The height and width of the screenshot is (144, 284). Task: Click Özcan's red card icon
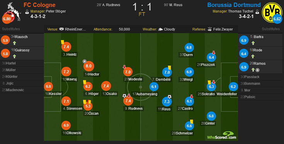pos(89,102)
